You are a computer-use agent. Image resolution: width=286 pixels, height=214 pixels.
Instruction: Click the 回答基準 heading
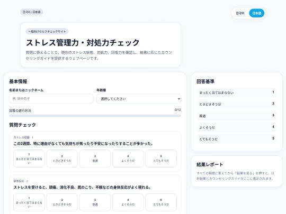point(205,81)
